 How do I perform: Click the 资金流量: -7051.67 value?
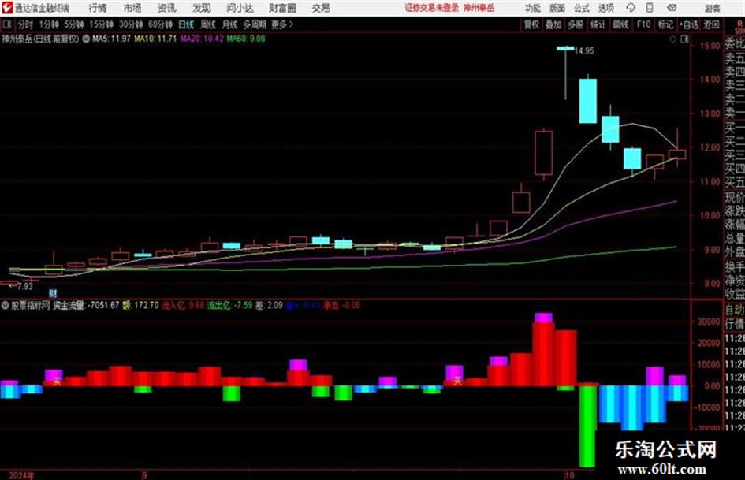[x=85, y=305]
